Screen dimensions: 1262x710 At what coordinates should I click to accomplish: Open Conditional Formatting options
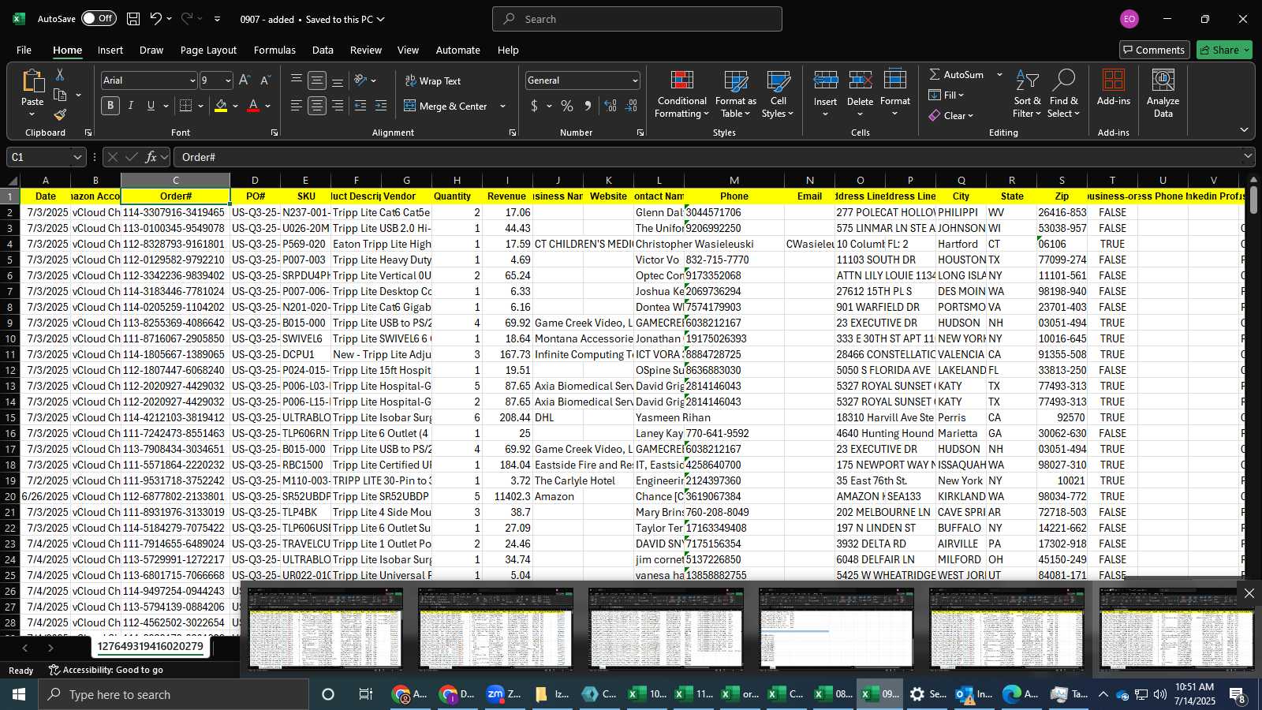[x=682, y=95]
